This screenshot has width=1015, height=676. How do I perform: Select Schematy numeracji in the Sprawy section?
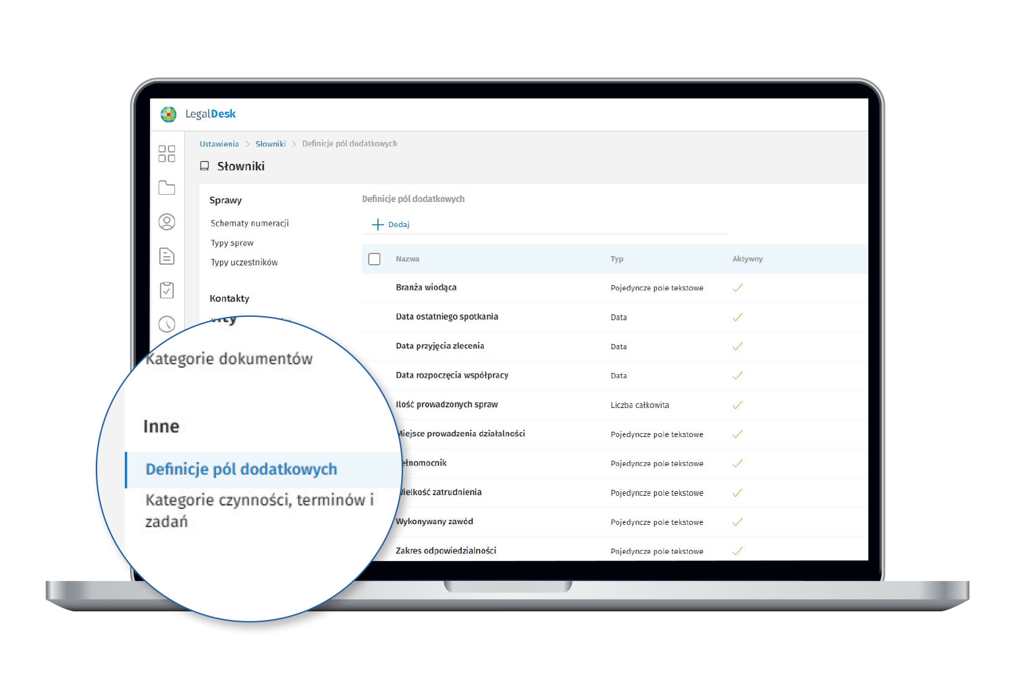click(x=249, y=223)
